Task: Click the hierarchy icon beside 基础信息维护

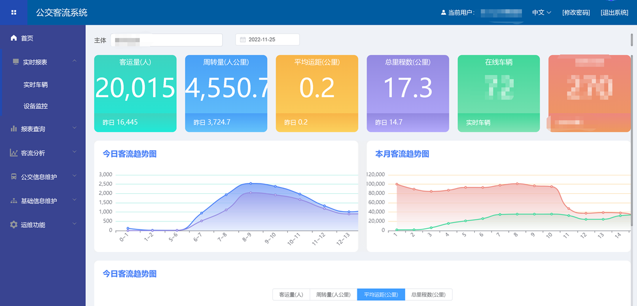Action: (x=14, y=201)
